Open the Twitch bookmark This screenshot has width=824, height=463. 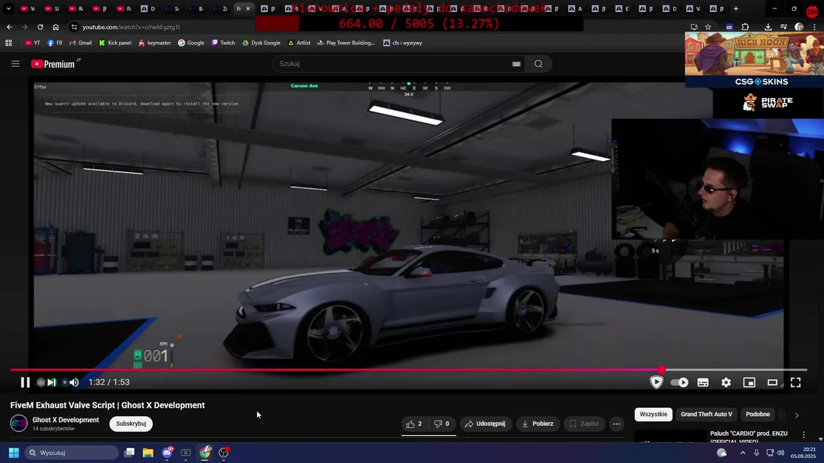[223, 43]
